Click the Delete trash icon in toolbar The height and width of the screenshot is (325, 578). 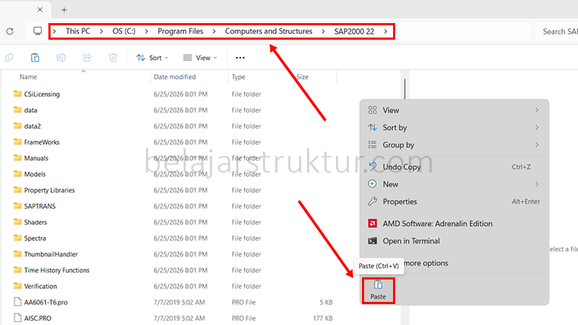coord(113,58)
